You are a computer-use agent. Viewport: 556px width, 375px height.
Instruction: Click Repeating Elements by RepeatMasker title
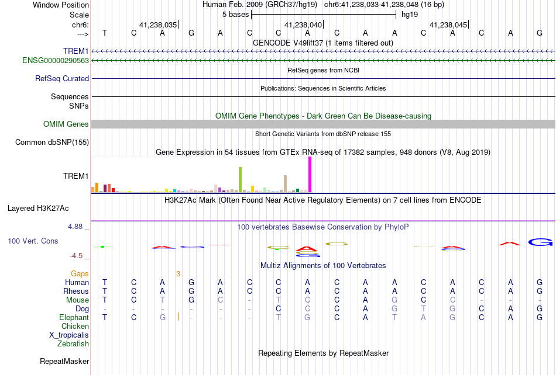(324, 353)
